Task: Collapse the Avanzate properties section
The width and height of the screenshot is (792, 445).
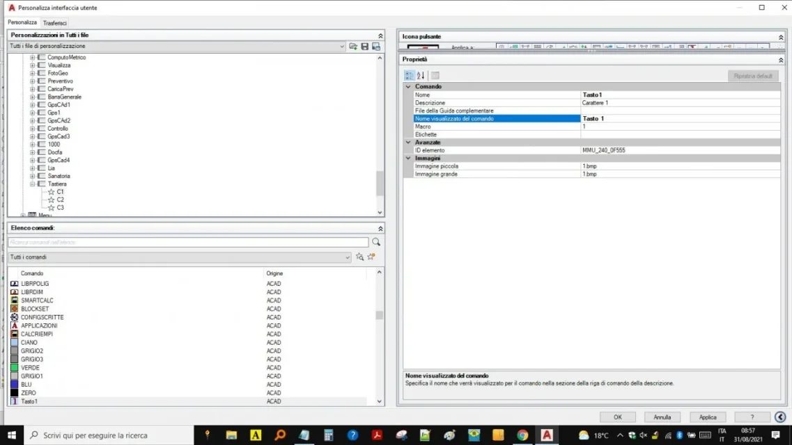Action: click(x=408, y=143)
